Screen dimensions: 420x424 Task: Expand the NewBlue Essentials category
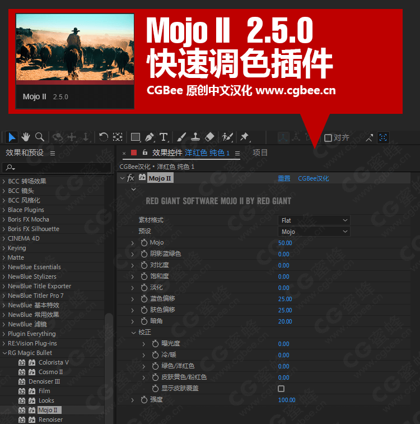(3, 267)
